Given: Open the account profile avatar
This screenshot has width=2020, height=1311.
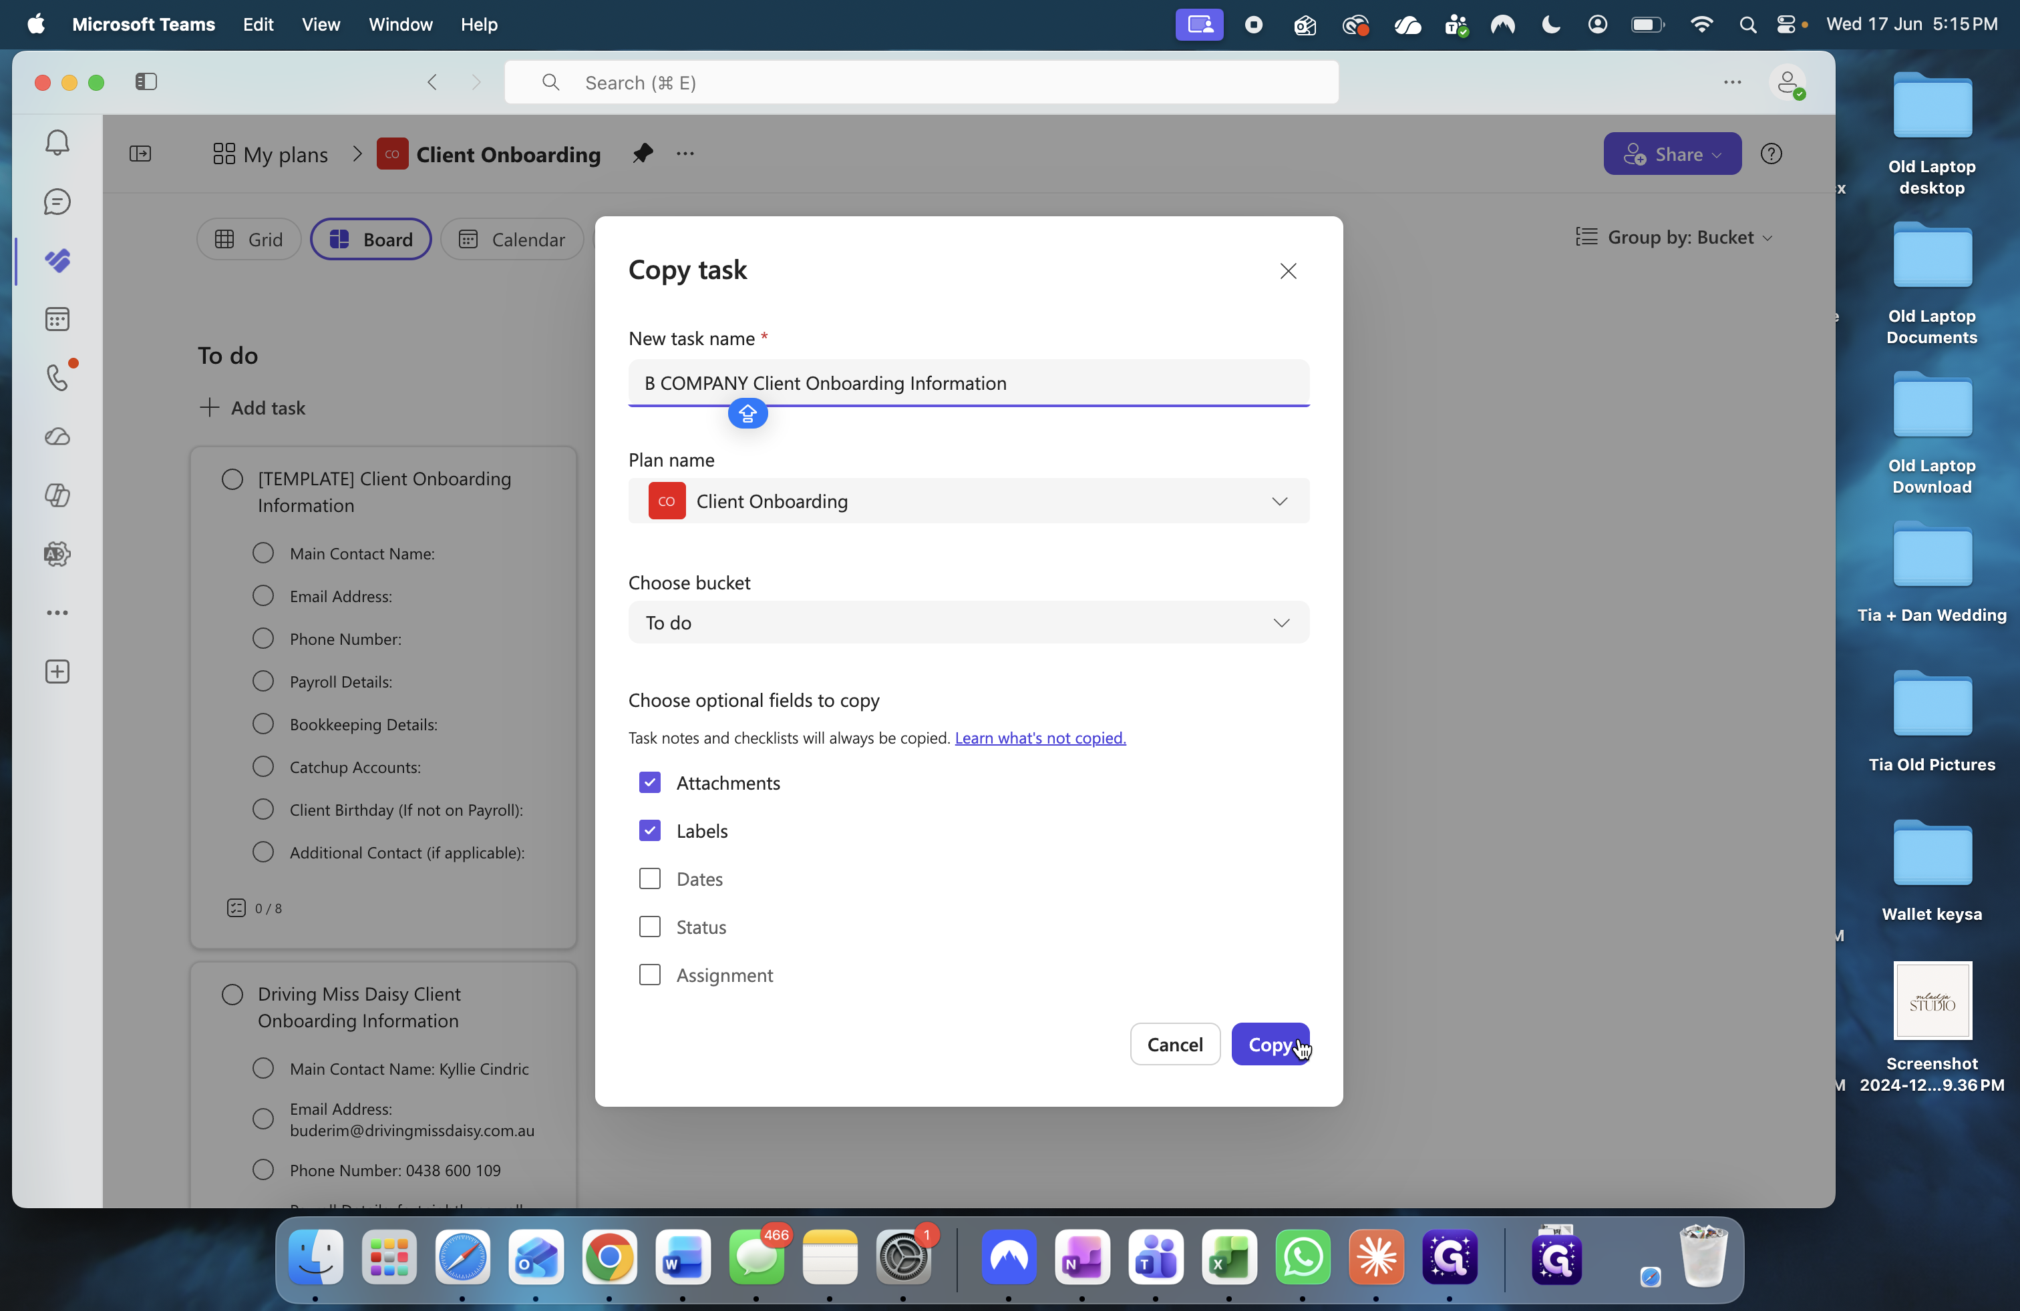Looking at the screenshot, I should coord(1788,83).
